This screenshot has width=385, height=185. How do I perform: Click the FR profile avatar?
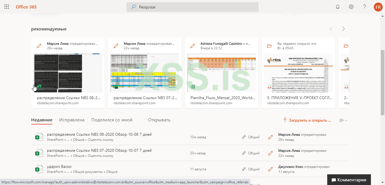(378, 7)
